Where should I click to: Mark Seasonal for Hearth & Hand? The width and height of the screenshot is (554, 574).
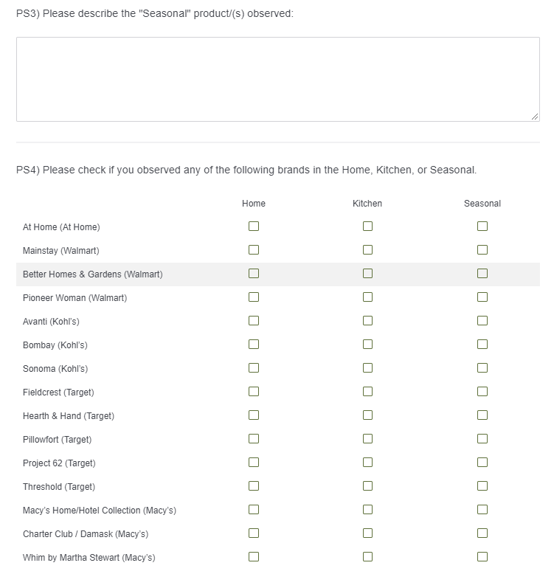pyautogui.click(x=482, y=415)
